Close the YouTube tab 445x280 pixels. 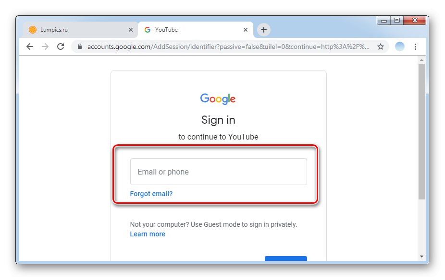click(246, 30)
